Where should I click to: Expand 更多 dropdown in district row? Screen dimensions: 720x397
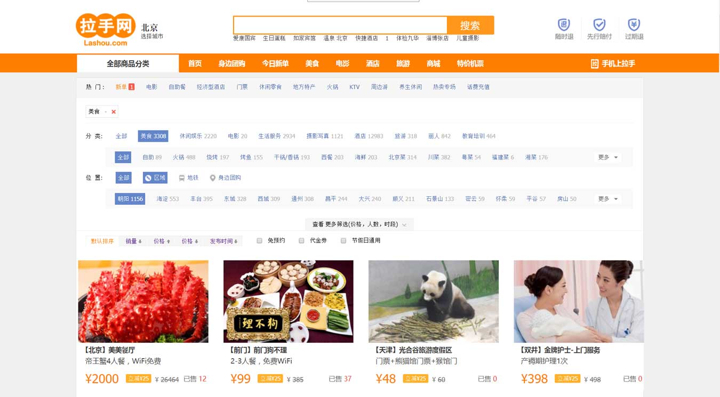click(x=608, y=199)
